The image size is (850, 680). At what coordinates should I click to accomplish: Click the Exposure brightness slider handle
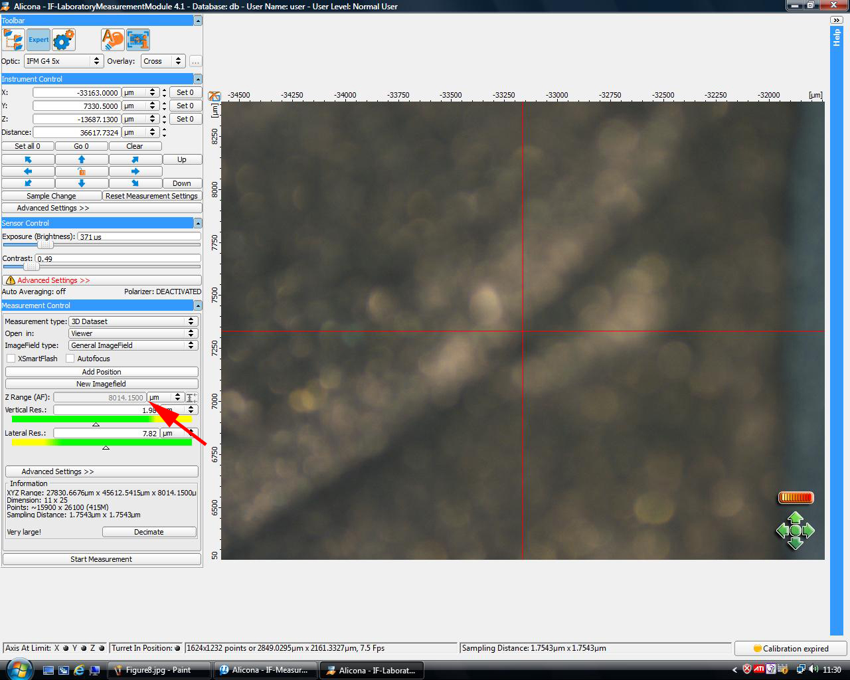click(x=45, y=245)
